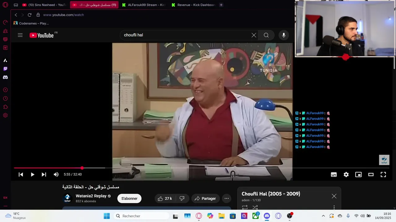Click the Watania channel watermark on video
The width and height of the screenshot is (396, 222).
point(384,160)
